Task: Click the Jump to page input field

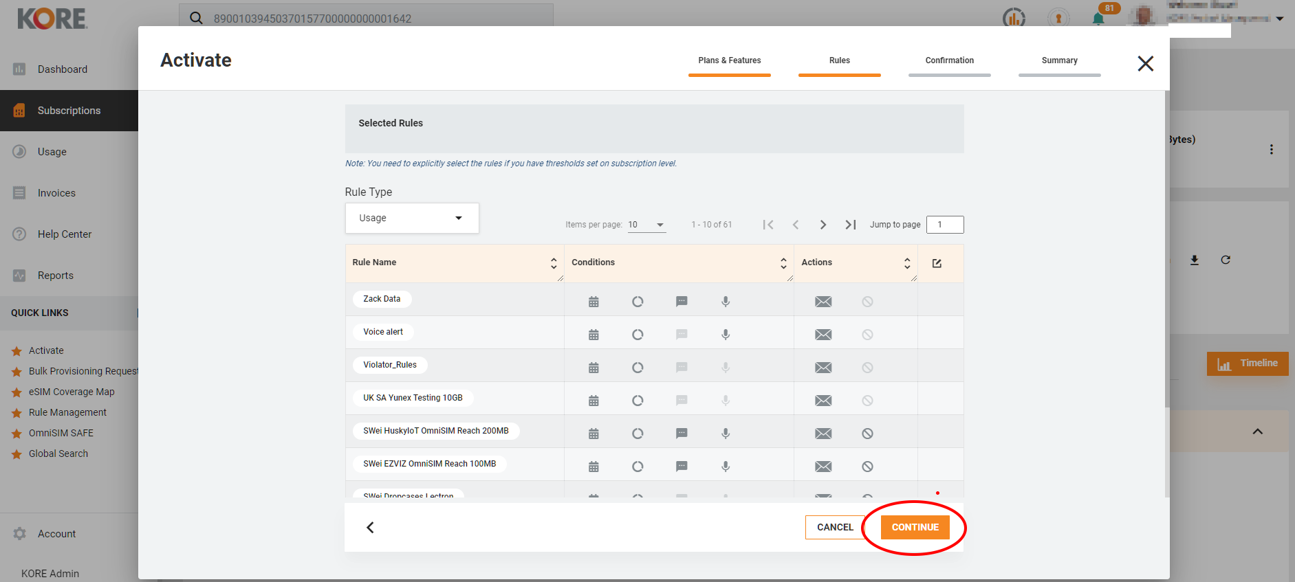Action: click(944, 225)
